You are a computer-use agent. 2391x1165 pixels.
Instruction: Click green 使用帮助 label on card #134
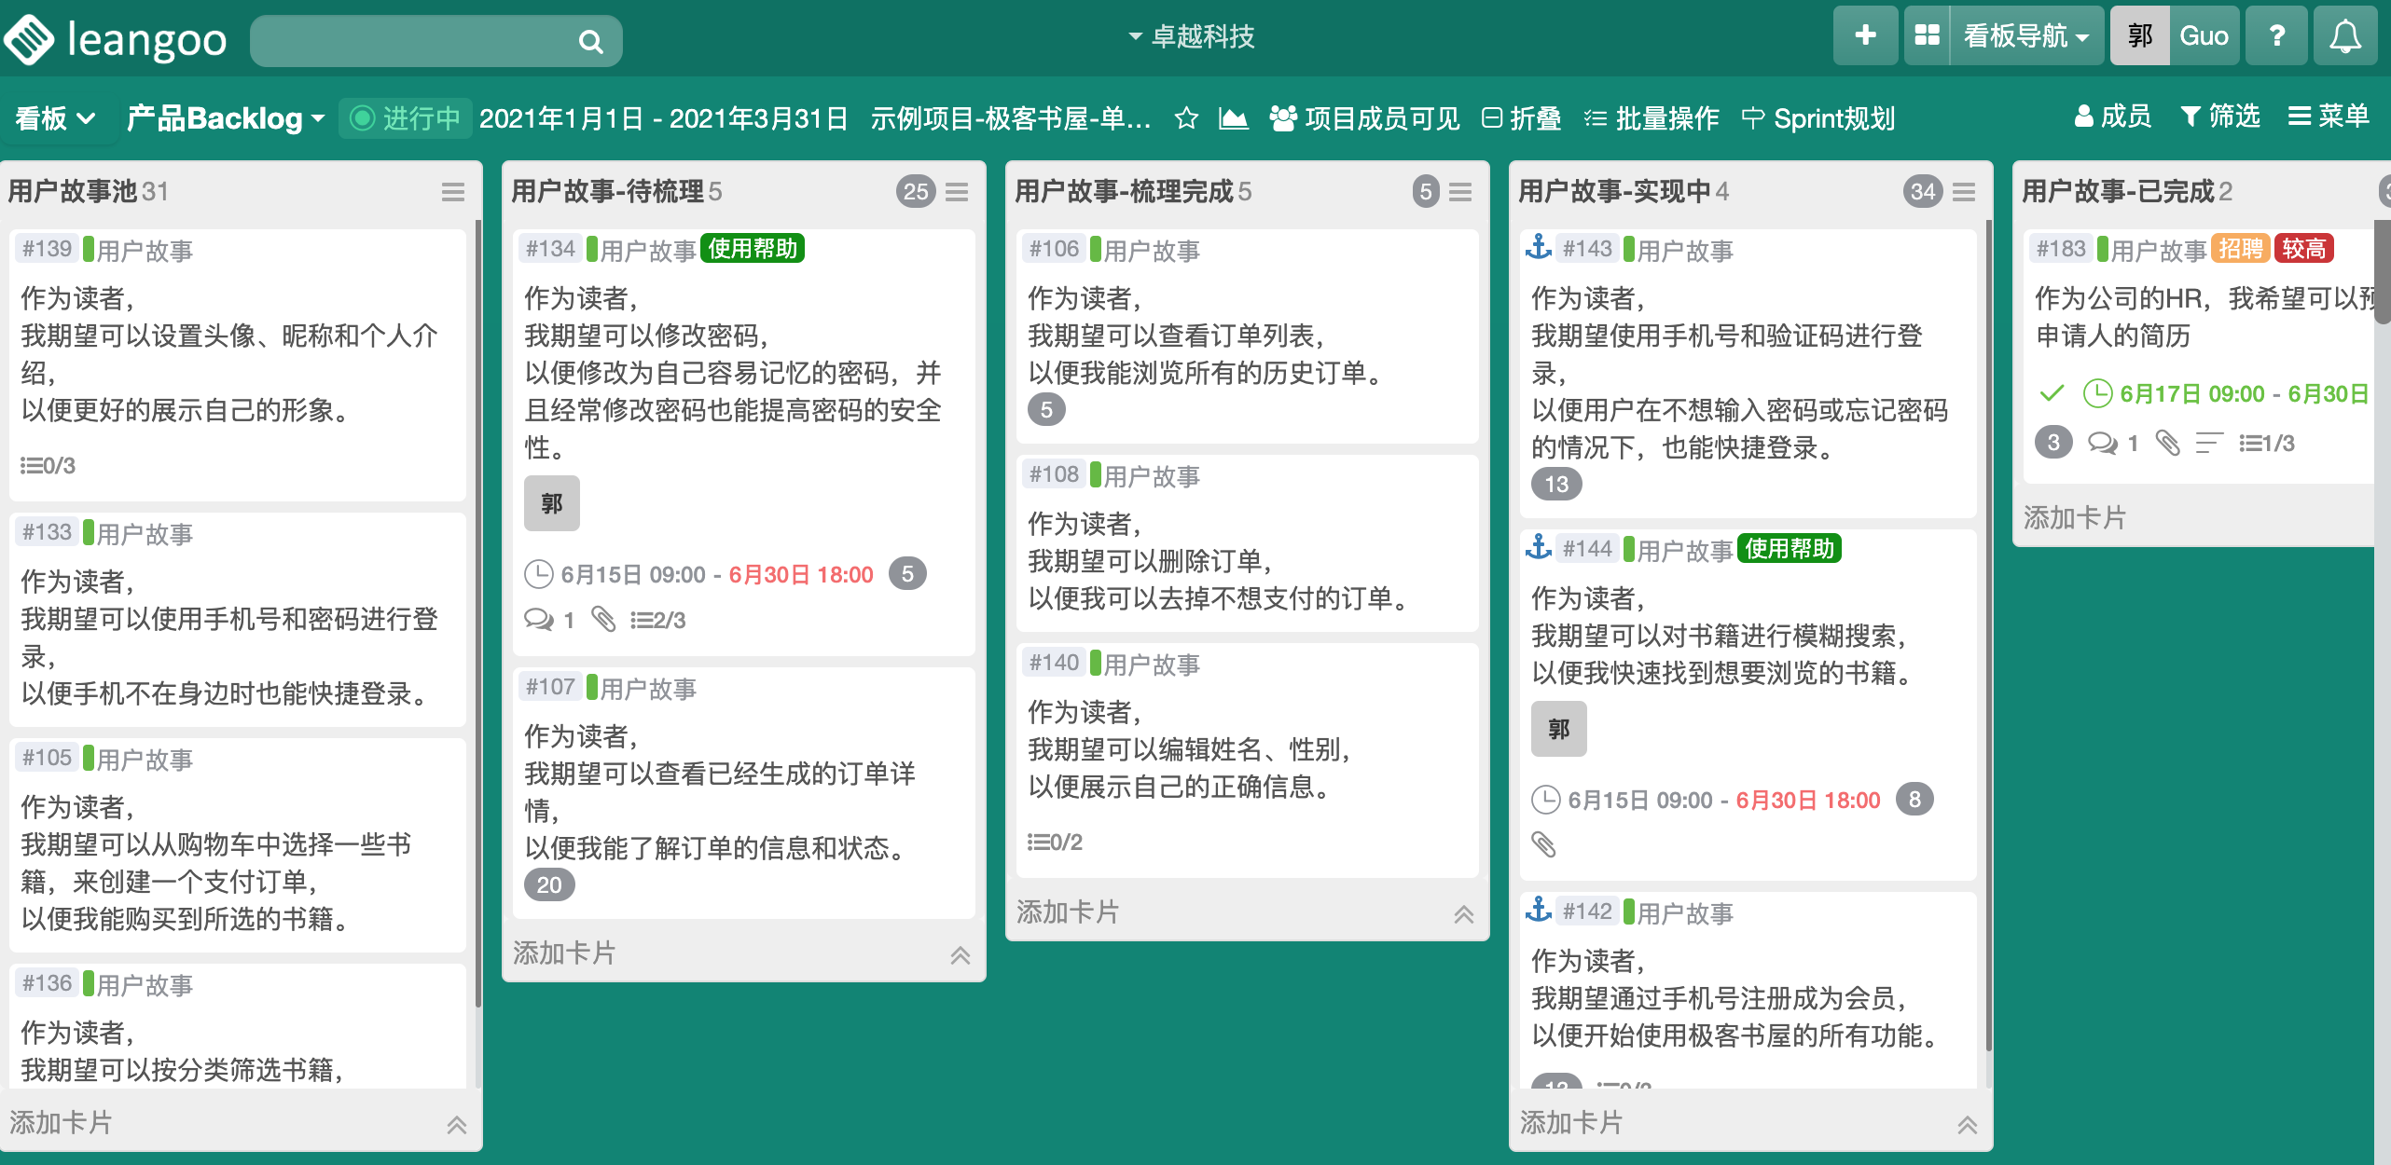[x=753, y=249]
